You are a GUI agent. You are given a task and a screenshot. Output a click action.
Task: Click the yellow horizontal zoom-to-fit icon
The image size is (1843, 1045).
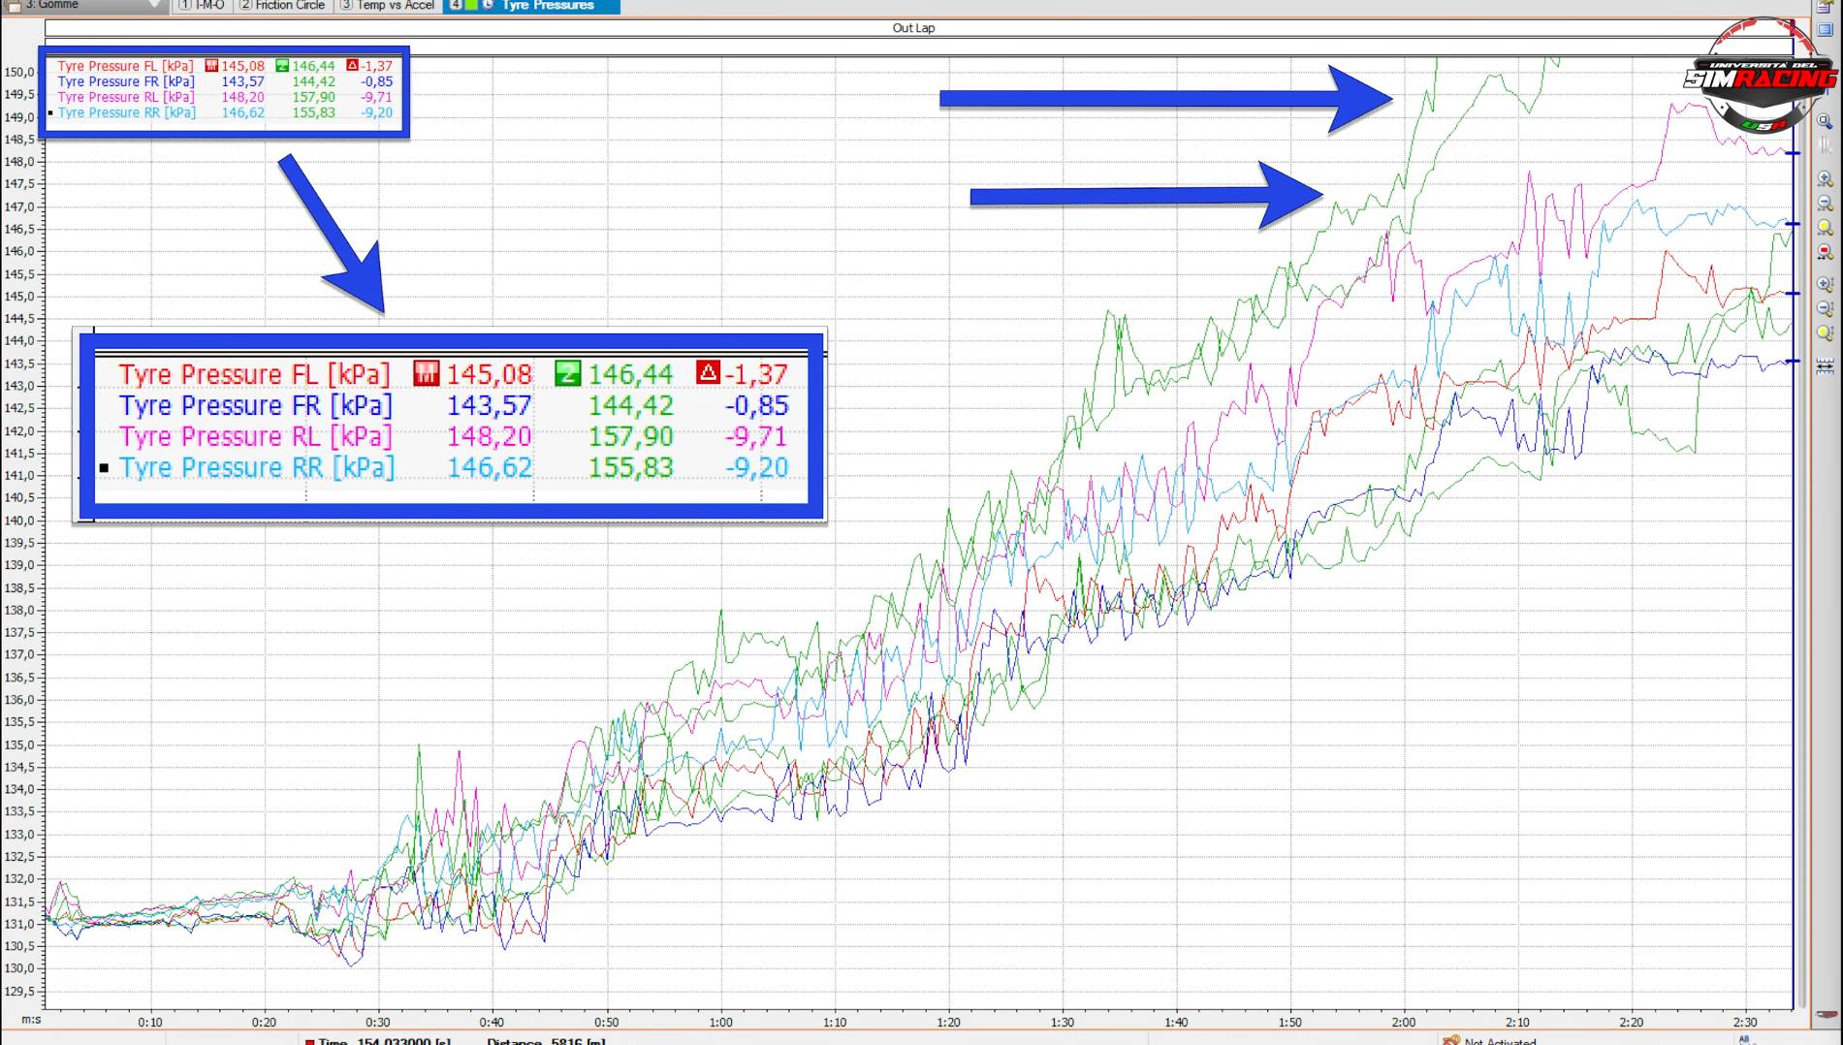pos(1825,228)
